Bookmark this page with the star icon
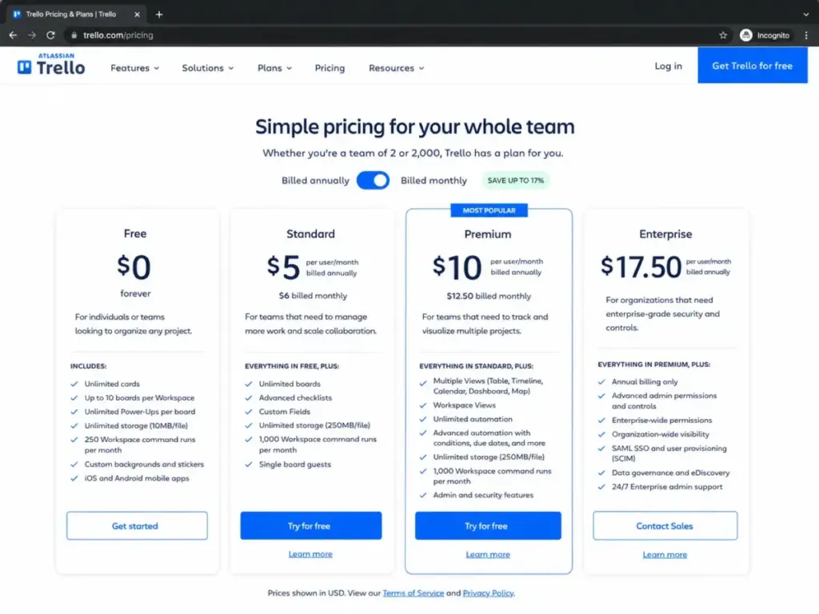This screenshot has width=819, height=614. [x=723, y=35]
